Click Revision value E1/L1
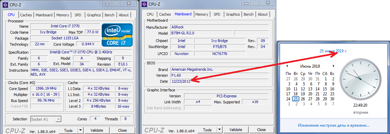 click(123, 64)
